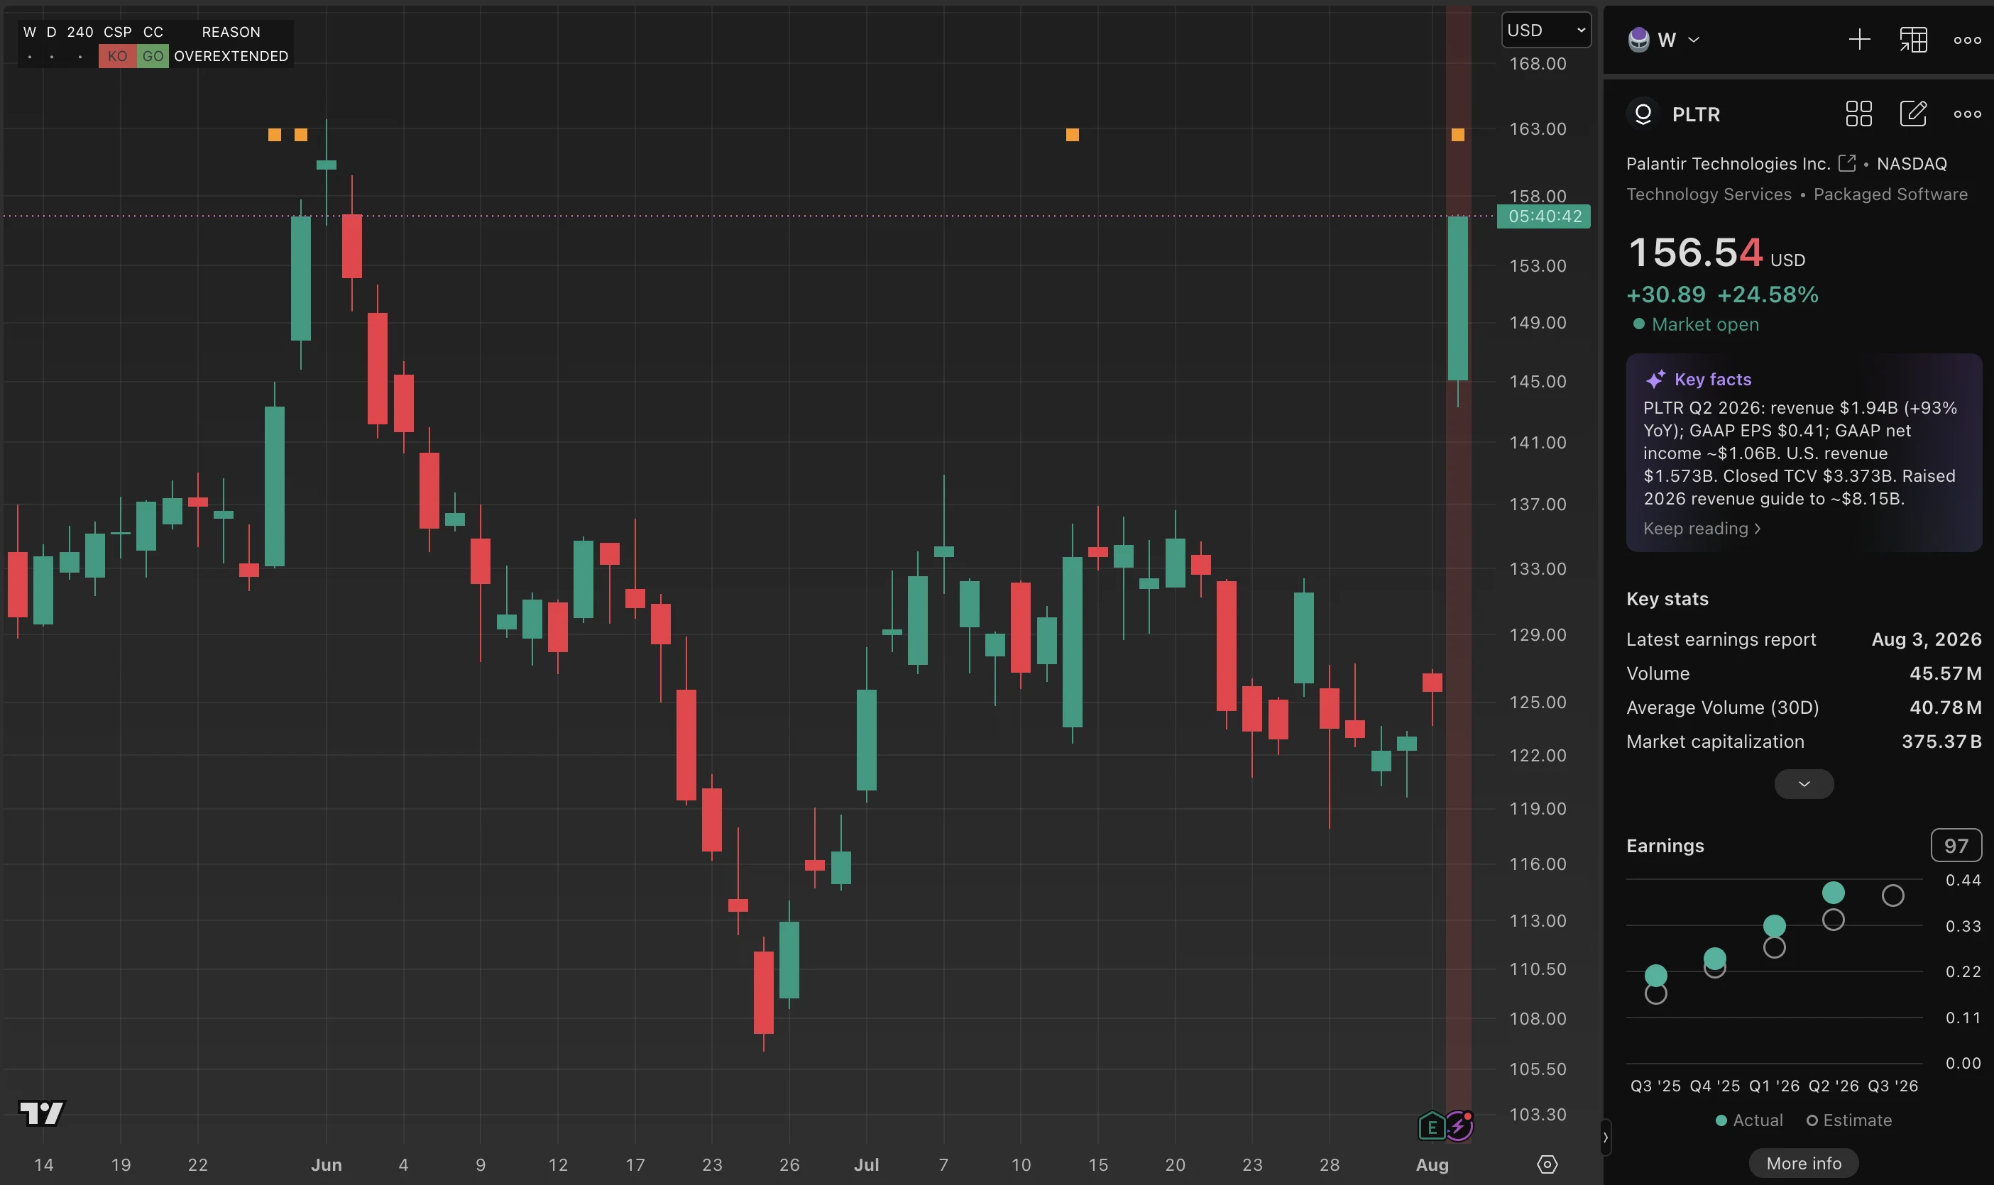
Task: Click the OVEREXTENDED reason label
Action: pos(231,56)
